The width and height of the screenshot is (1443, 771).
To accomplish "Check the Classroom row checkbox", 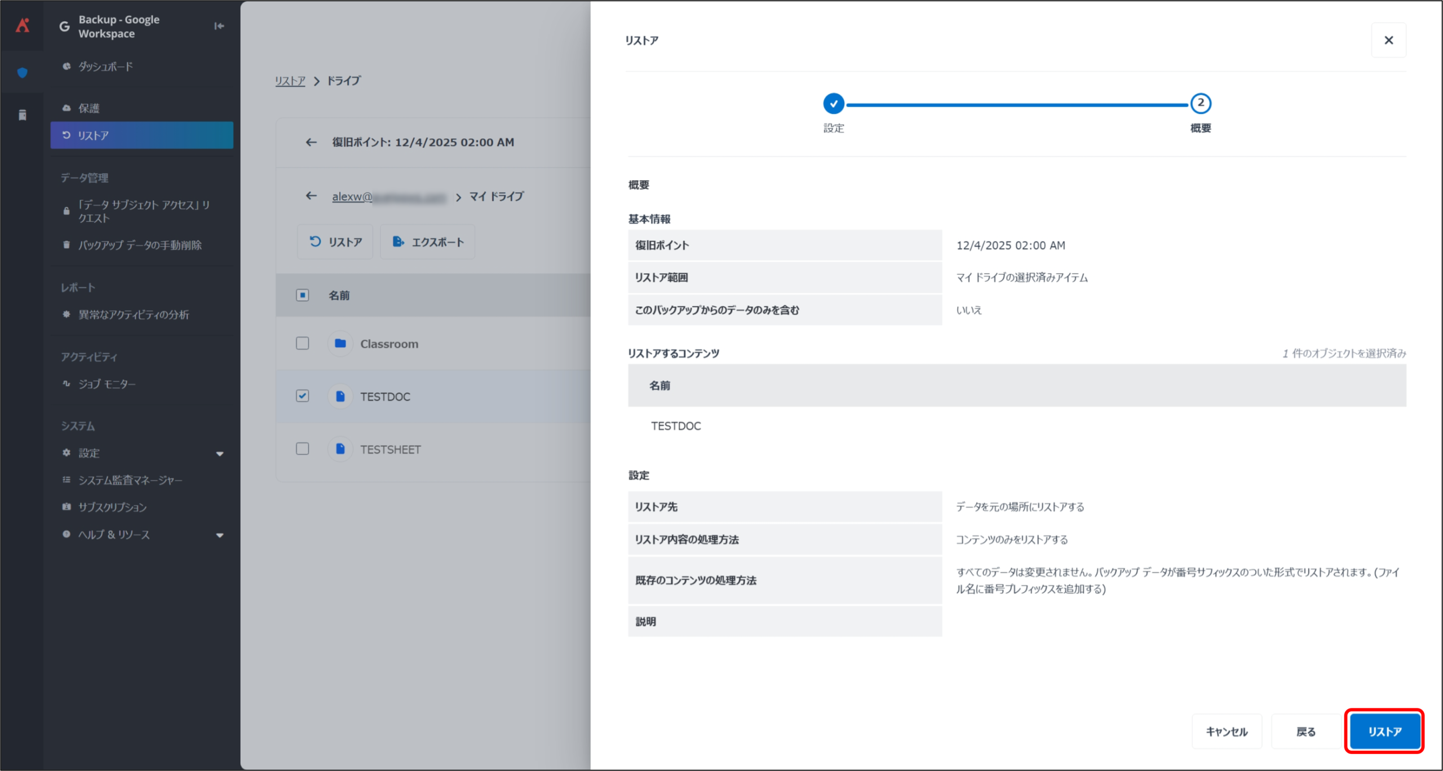I will (303, 343).
